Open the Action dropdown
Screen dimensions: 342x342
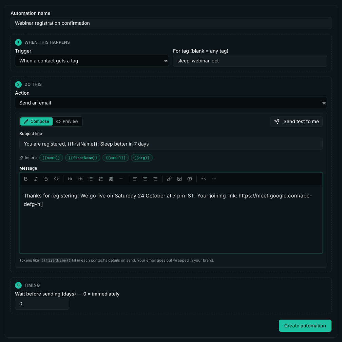[x=171, y=103]
